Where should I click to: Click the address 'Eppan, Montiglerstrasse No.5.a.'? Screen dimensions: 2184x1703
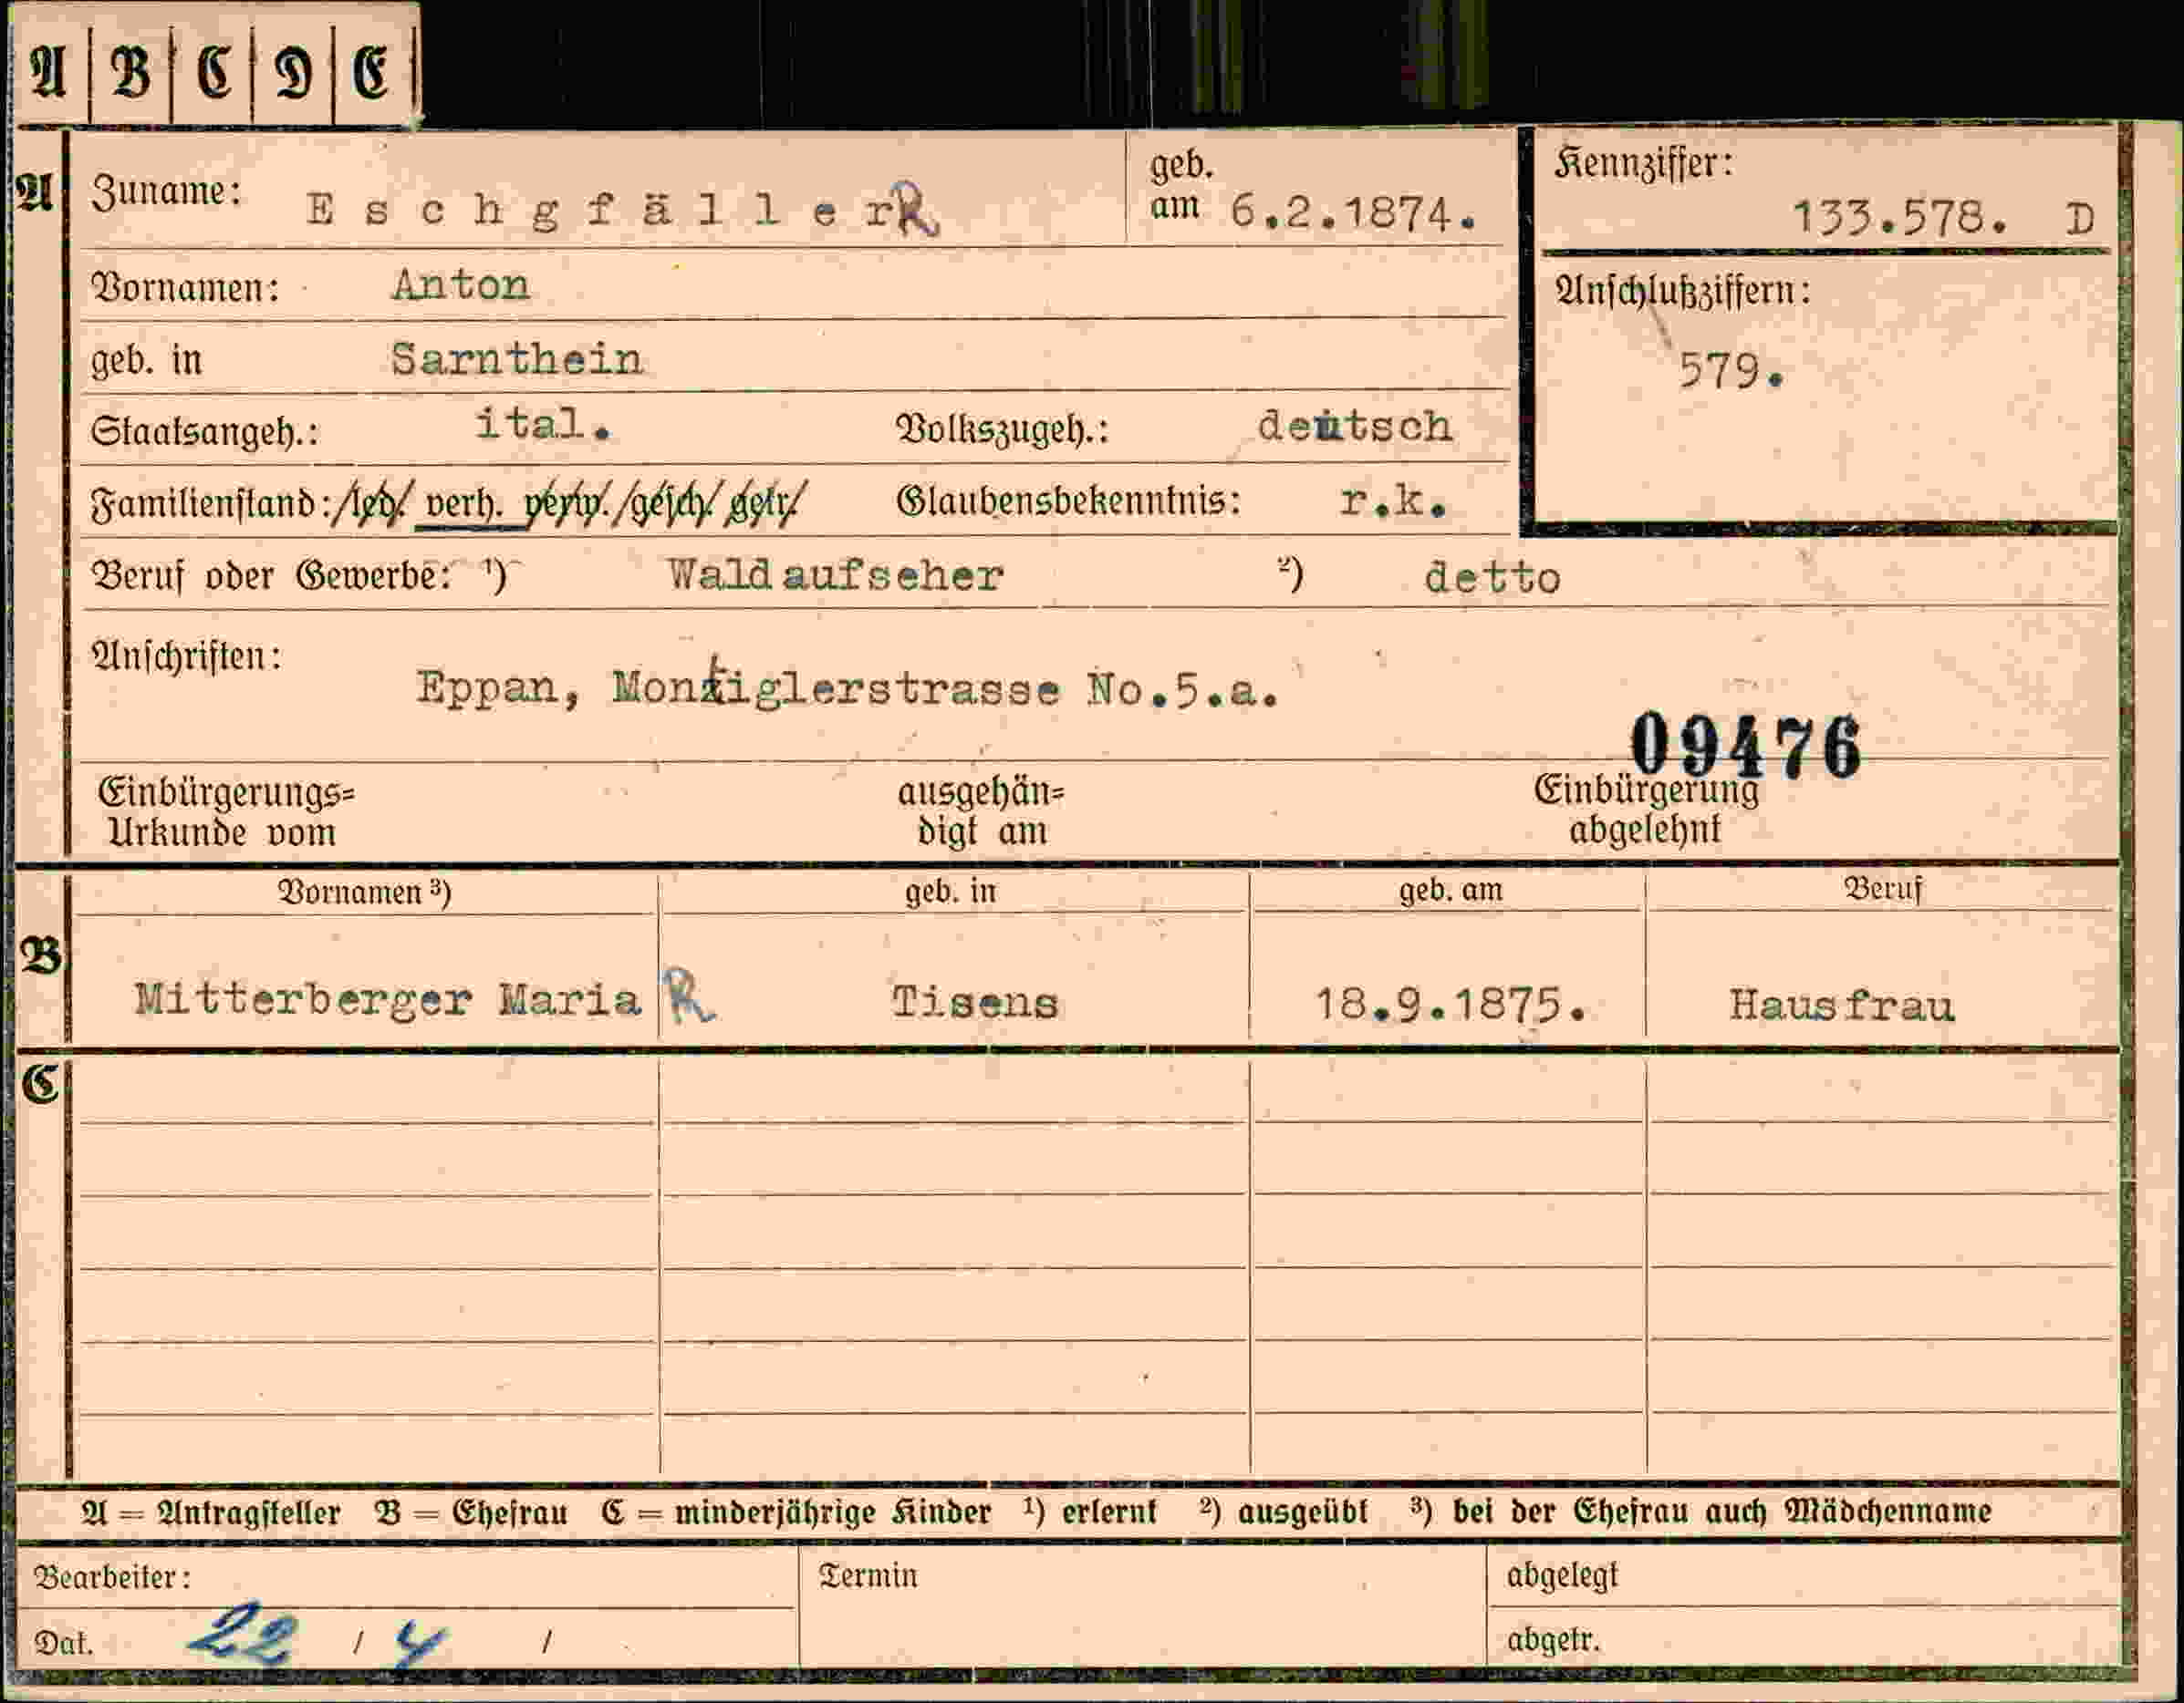(x=848, y=687)
